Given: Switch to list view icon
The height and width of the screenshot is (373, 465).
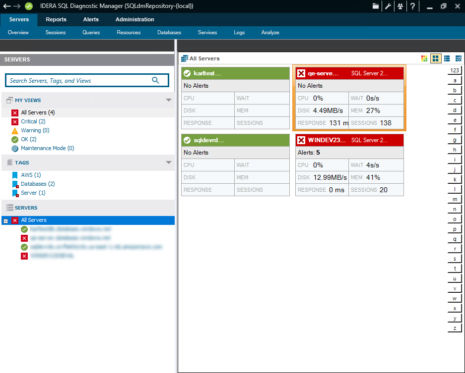Looking at the screenshot, I should 447,58.
